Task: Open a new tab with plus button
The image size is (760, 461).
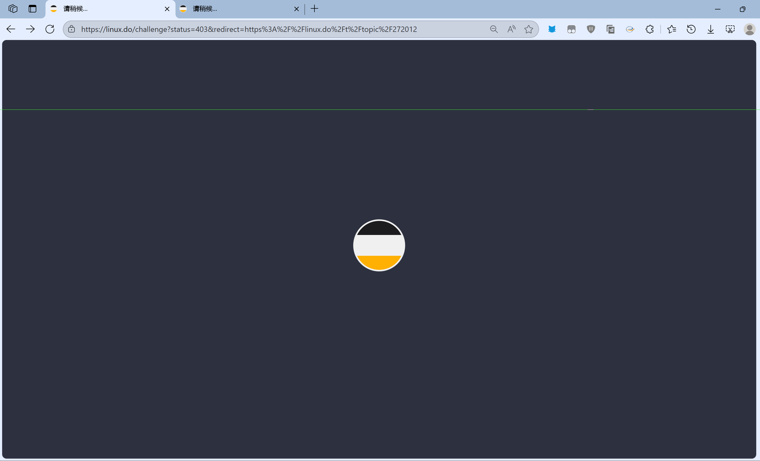Action: click(x=314, y=9)
